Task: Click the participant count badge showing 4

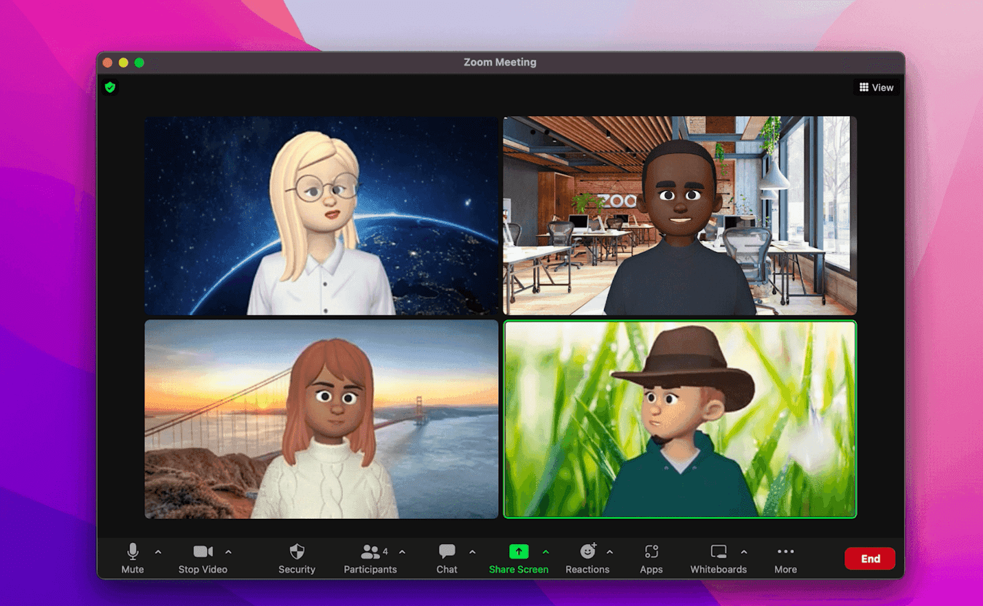Action: pos(385,551)
